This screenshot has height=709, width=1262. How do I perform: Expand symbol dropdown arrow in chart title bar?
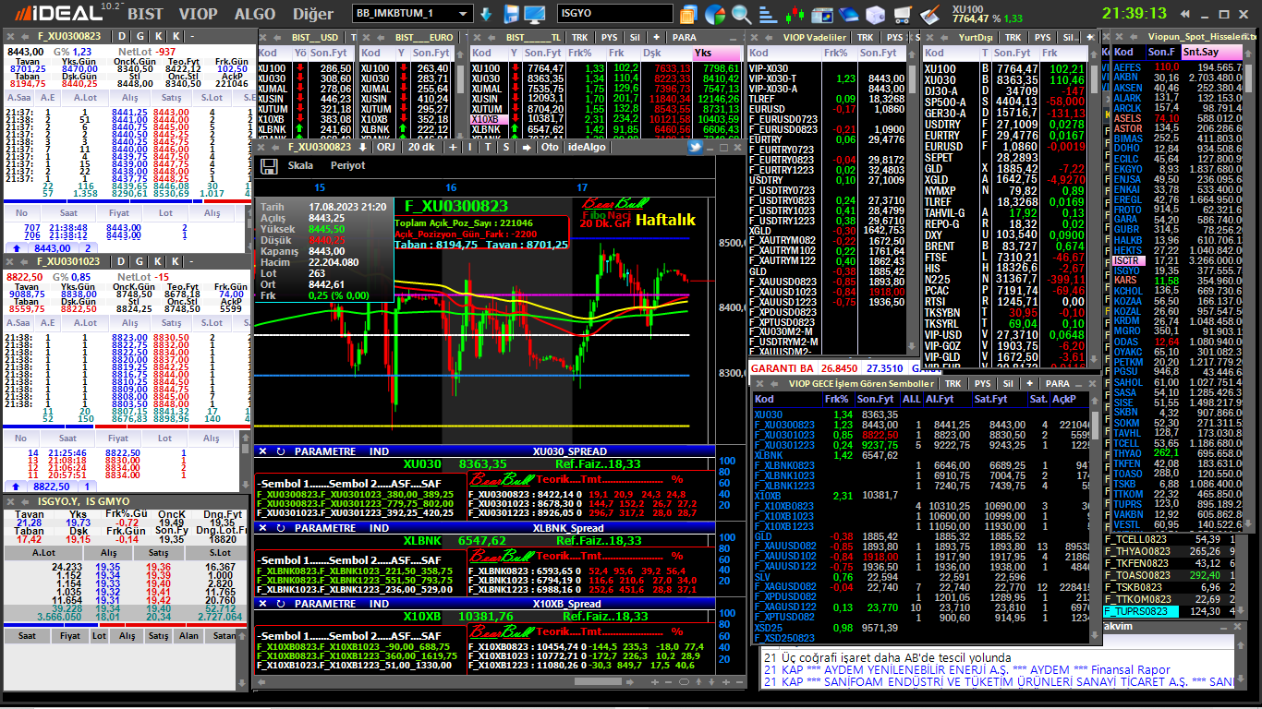coord(362,147)
